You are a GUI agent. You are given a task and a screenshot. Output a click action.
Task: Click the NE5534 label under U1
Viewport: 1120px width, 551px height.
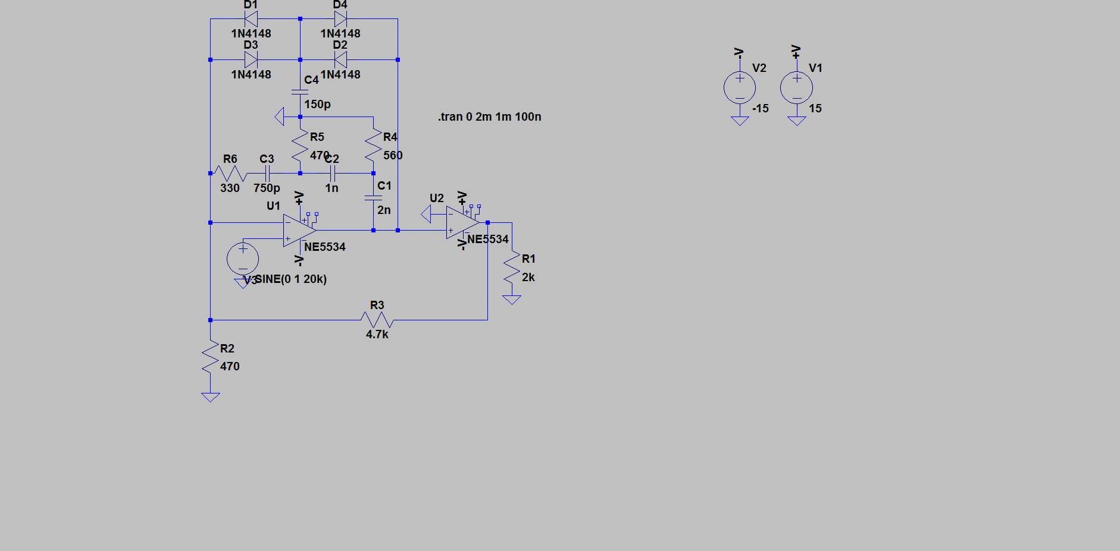point(325,247)
